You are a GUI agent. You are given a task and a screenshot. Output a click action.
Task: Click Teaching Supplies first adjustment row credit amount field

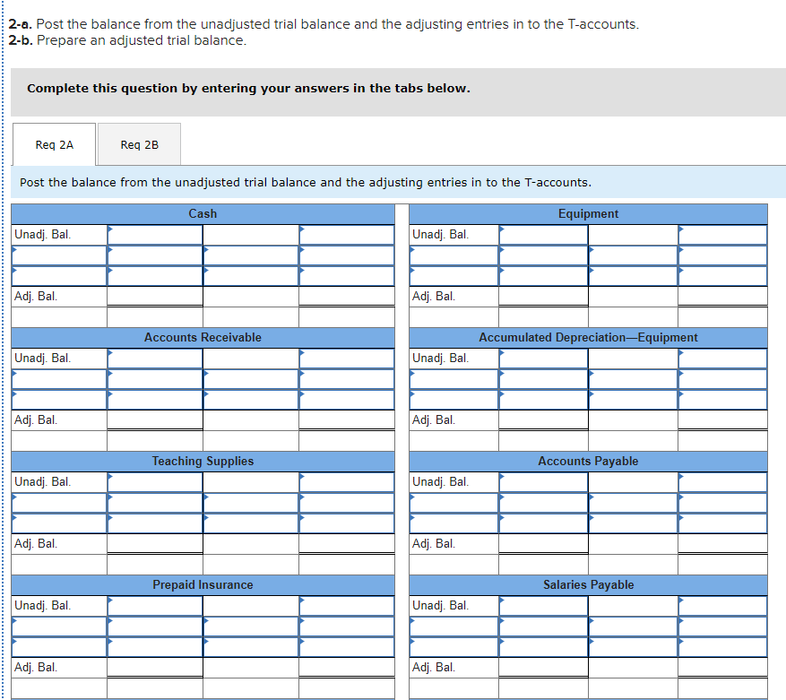point(346,503)
